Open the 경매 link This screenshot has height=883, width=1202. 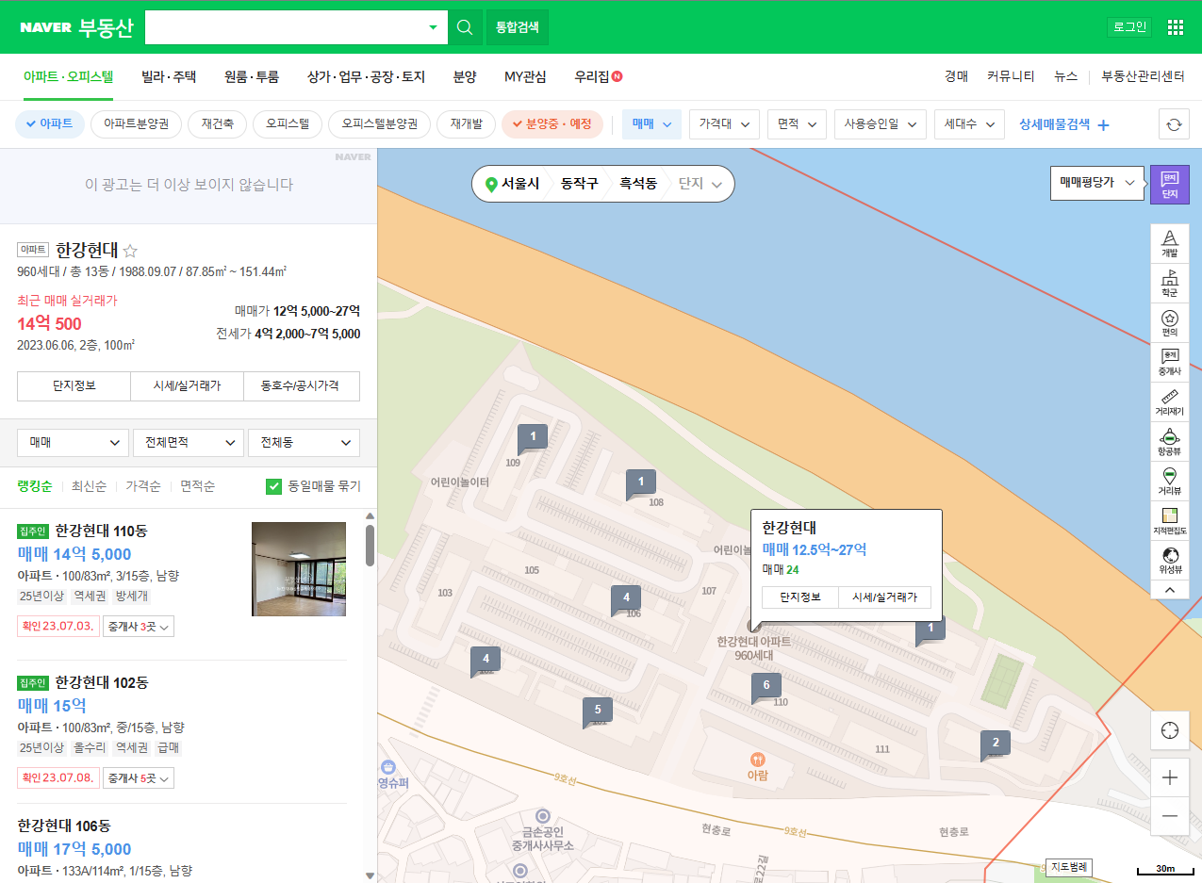956,77
